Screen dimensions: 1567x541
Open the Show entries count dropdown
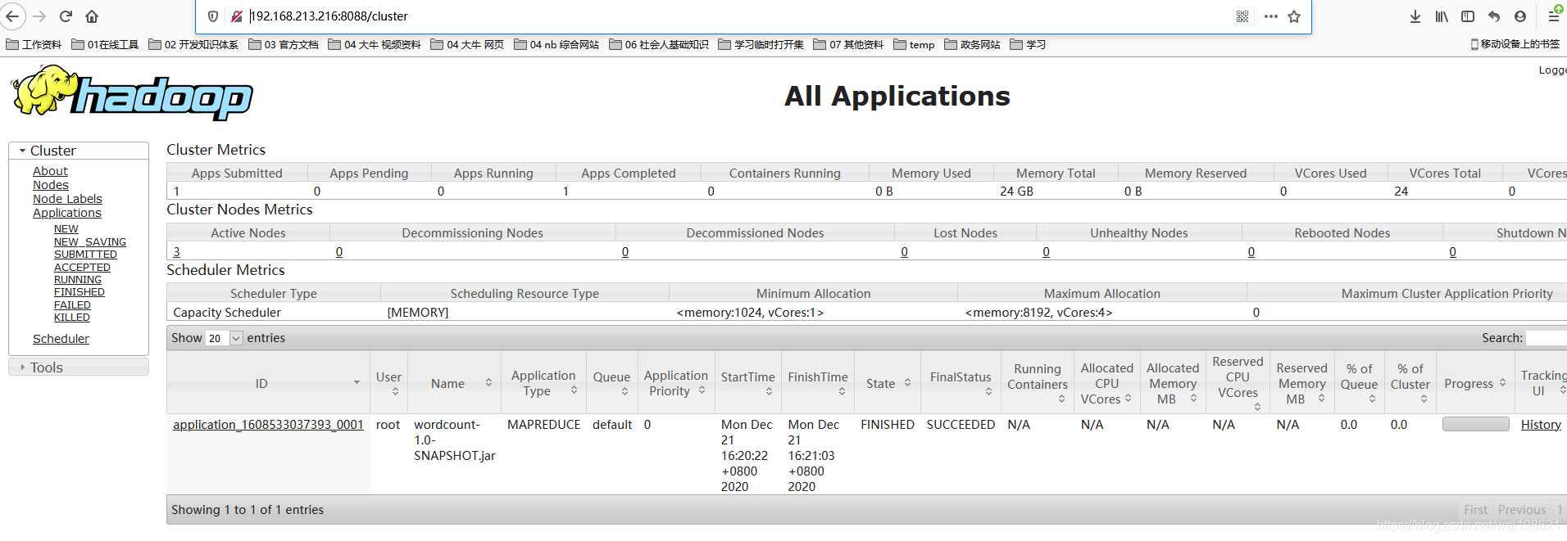(225, 338)
